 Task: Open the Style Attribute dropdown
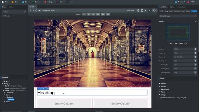(x=178, y=16)
